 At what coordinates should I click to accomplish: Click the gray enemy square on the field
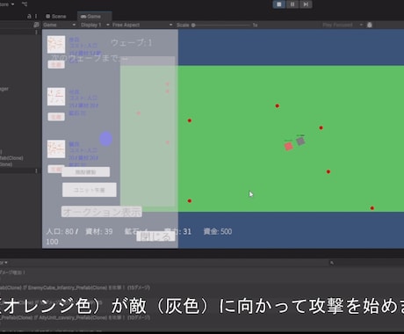tap(300, 142)
